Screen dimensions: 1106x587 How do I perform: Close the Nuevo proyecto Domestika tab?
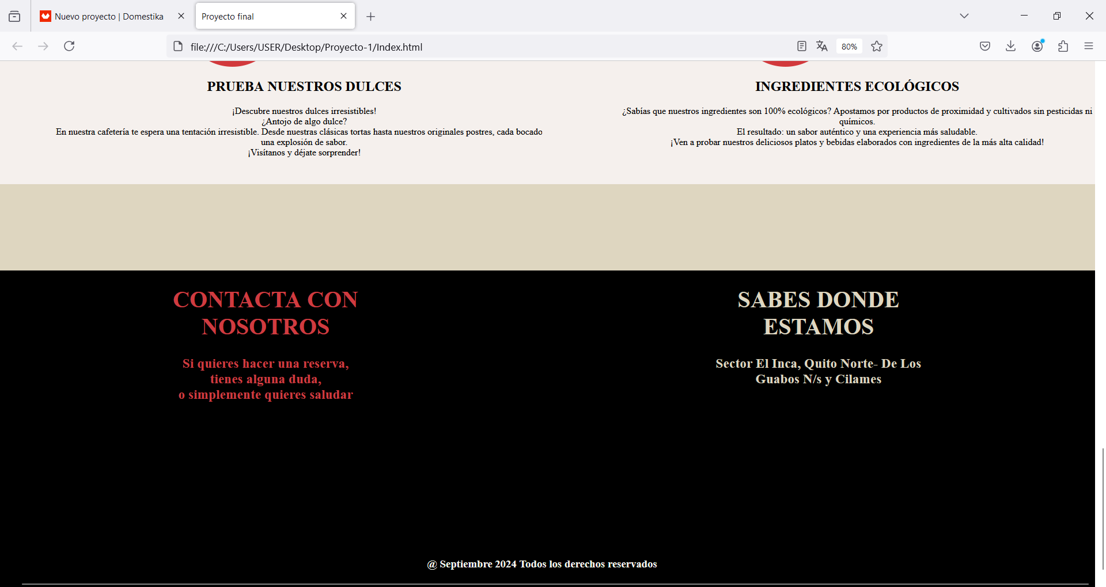pos(181,16)
